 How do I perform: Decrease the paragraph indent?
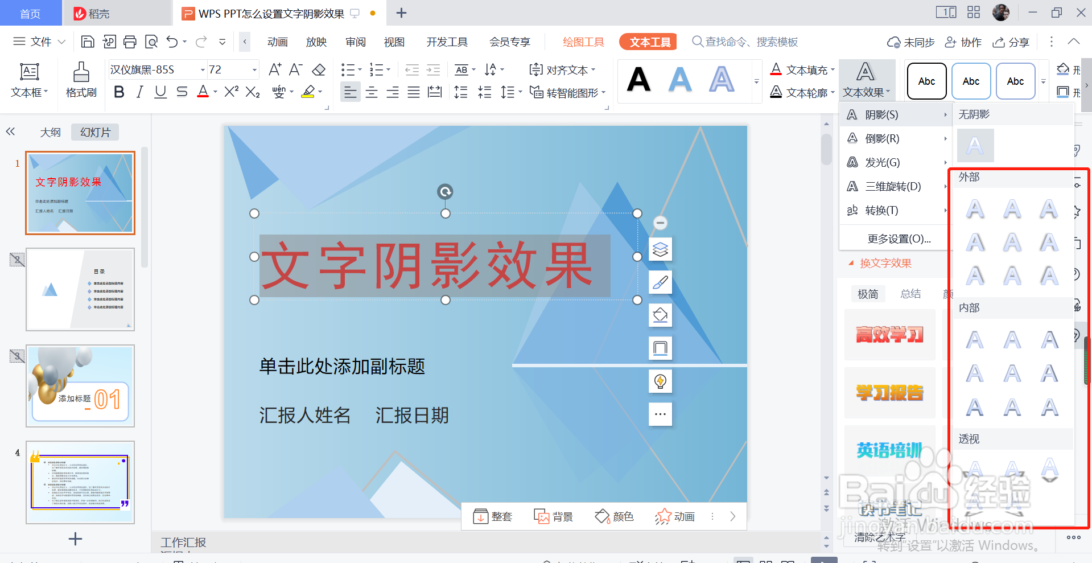(x=412, y=69)
